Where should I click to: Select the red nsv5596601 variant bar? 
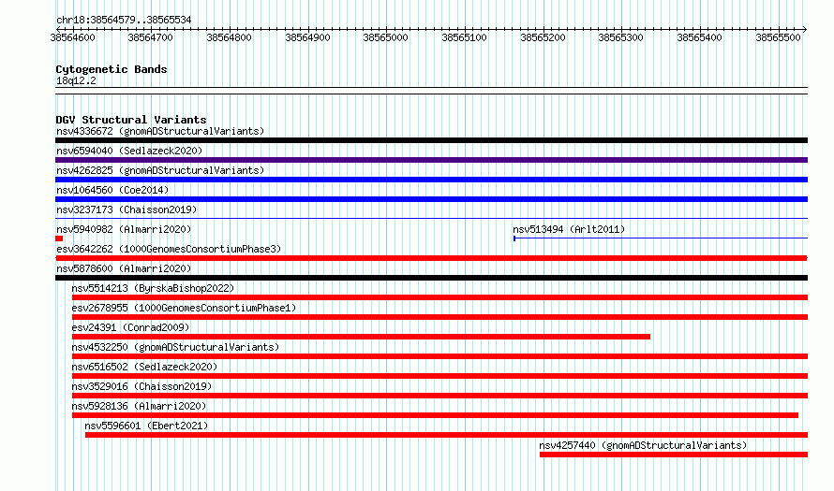pos(446,435)
